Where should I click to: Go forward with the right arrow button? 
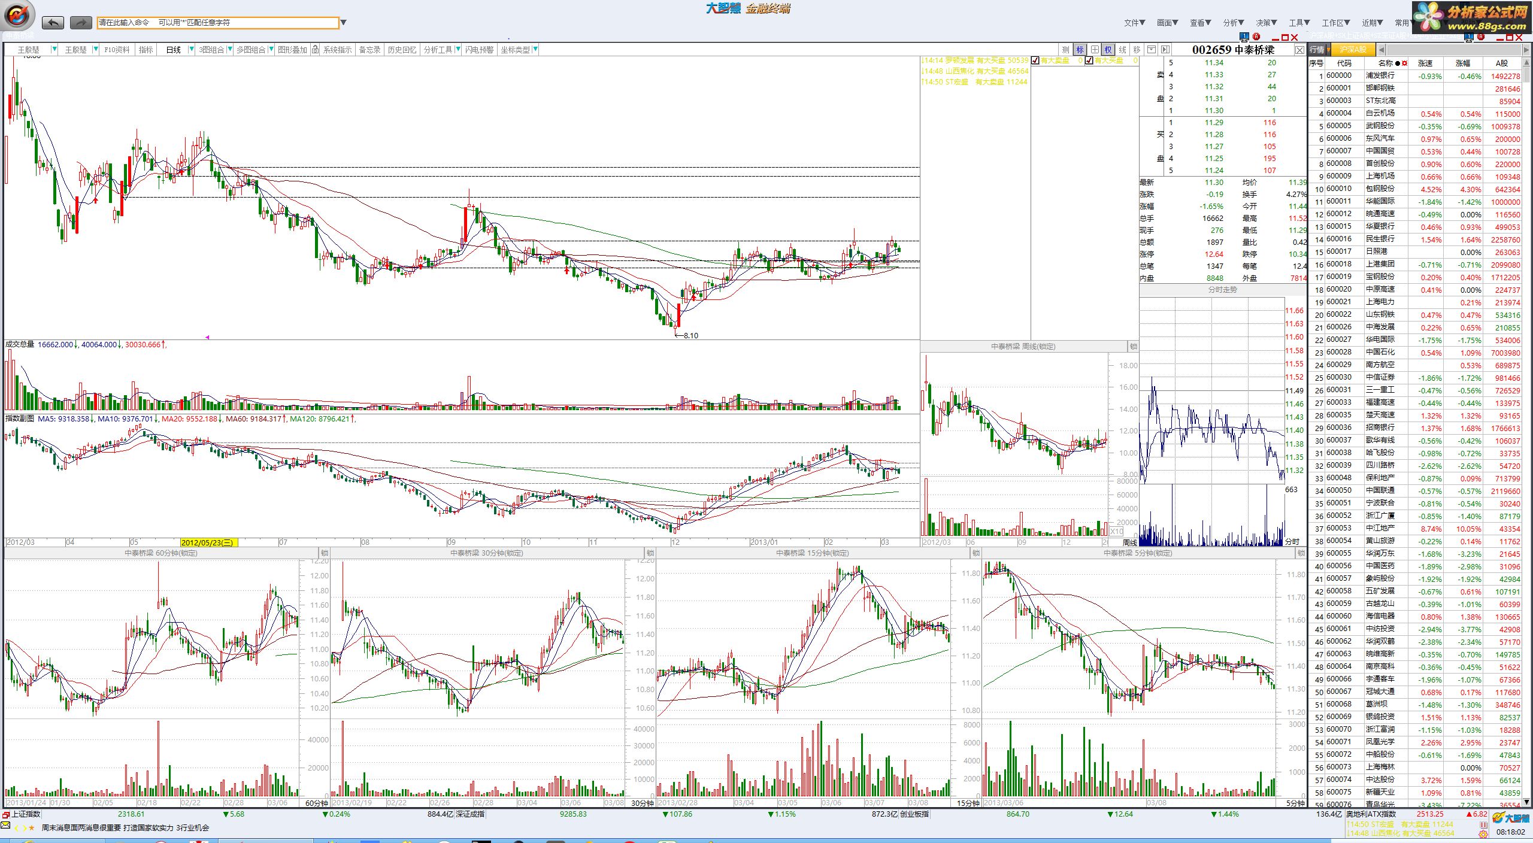tap(80, 23)
